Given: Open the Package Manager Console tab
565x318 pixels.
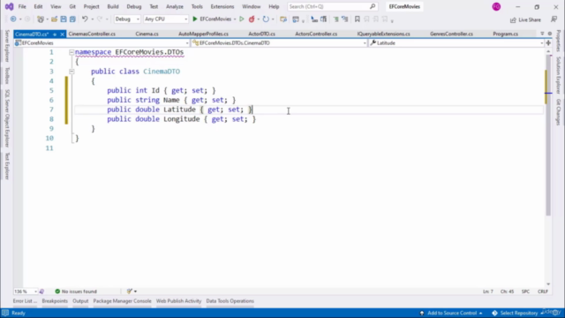Looking at the screenshot, I should coord(122,301).
